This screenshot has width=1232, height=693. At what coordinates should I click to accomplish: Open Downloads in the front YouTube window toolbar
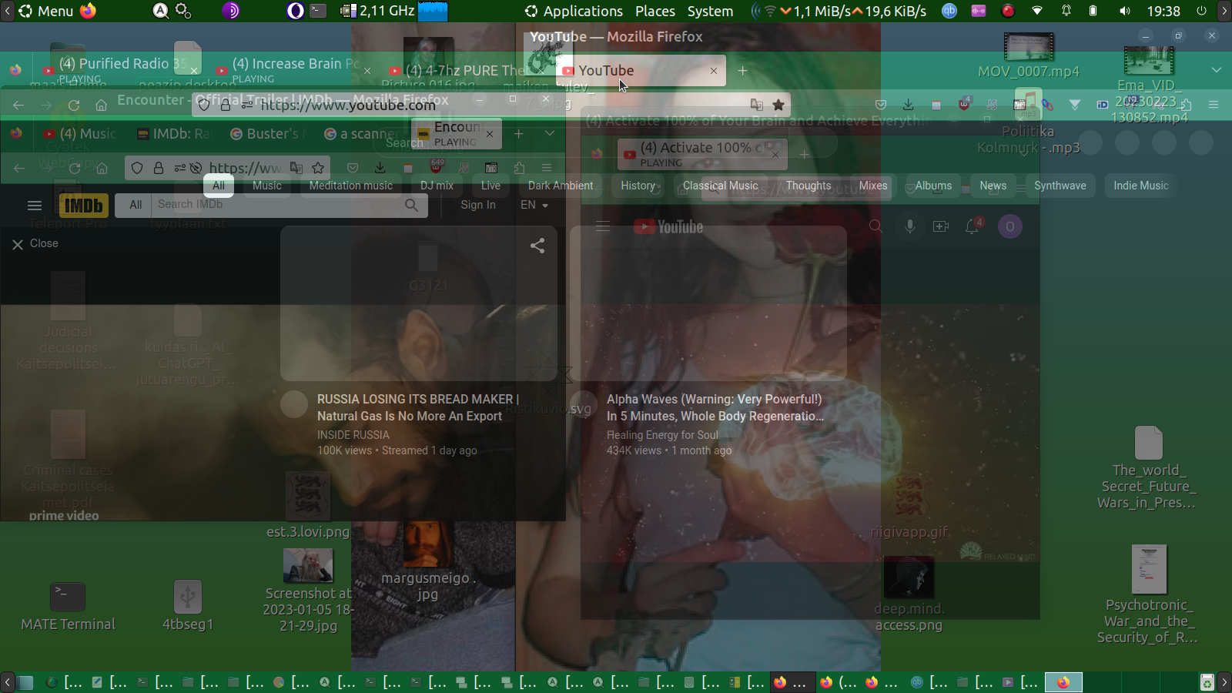(x=909, y=105)
